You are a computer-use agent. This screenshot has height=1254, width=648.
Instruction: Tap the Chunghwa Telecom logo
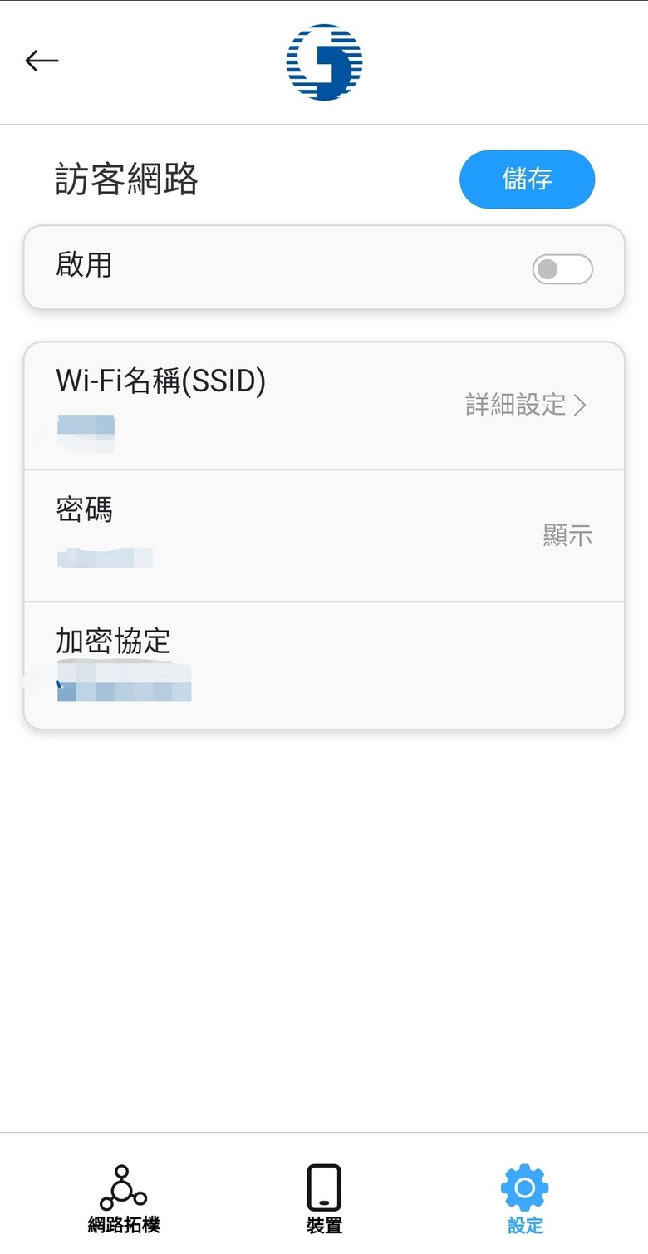pos(324,62)
